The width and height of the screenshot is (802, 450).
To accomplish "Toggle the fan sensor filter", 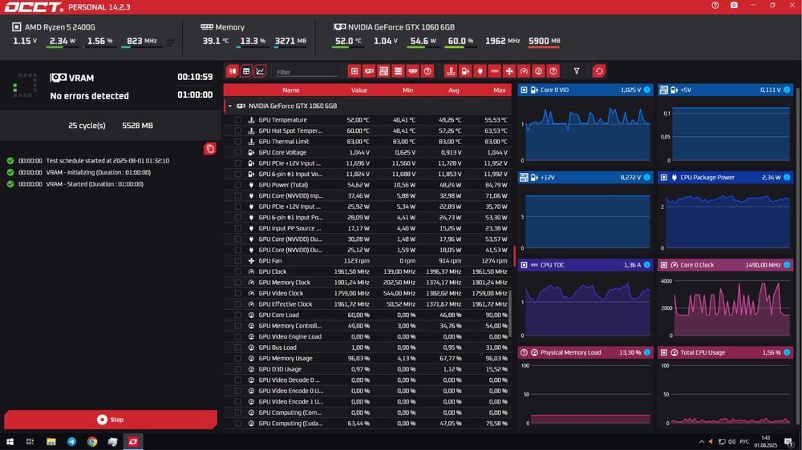I will click(x=509, y=71).
